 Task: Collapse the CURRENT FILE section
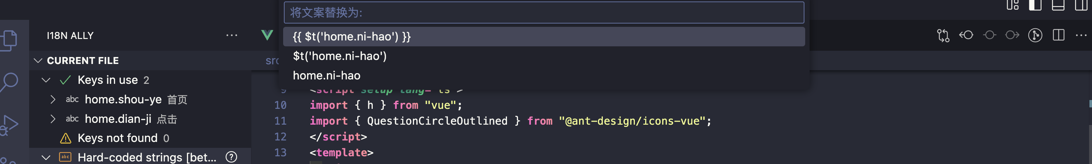click(38, 60)
